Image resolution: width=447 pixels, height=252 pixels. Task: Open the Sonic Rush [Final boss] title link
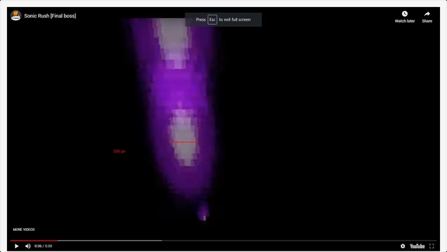[50, 16]
